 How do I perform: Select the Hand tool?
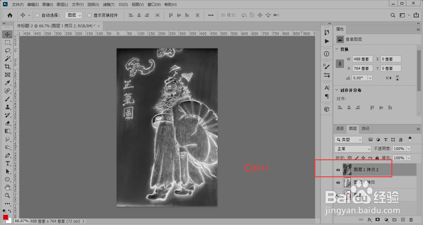pos(7,187)
